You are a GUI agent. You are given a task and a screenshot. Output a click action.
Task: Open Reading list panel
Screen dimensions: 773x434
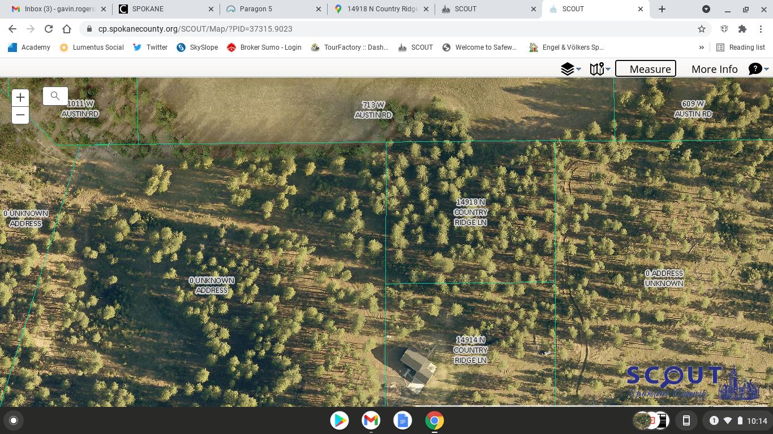pyautogui.click(x=740, y=47)
